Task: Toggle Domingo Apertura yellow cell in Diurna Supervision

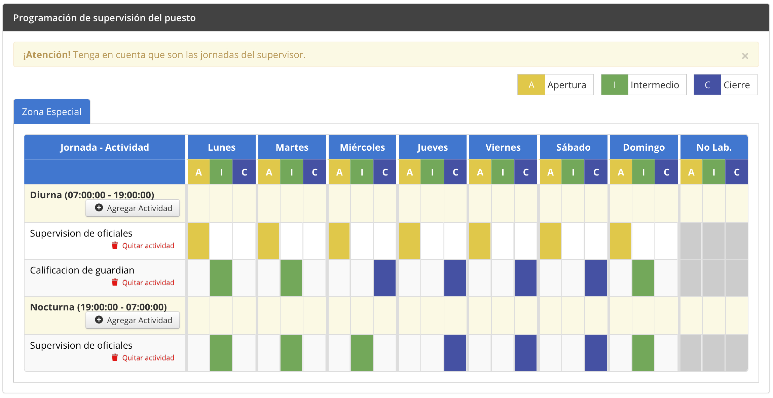Action: (621, 241)
